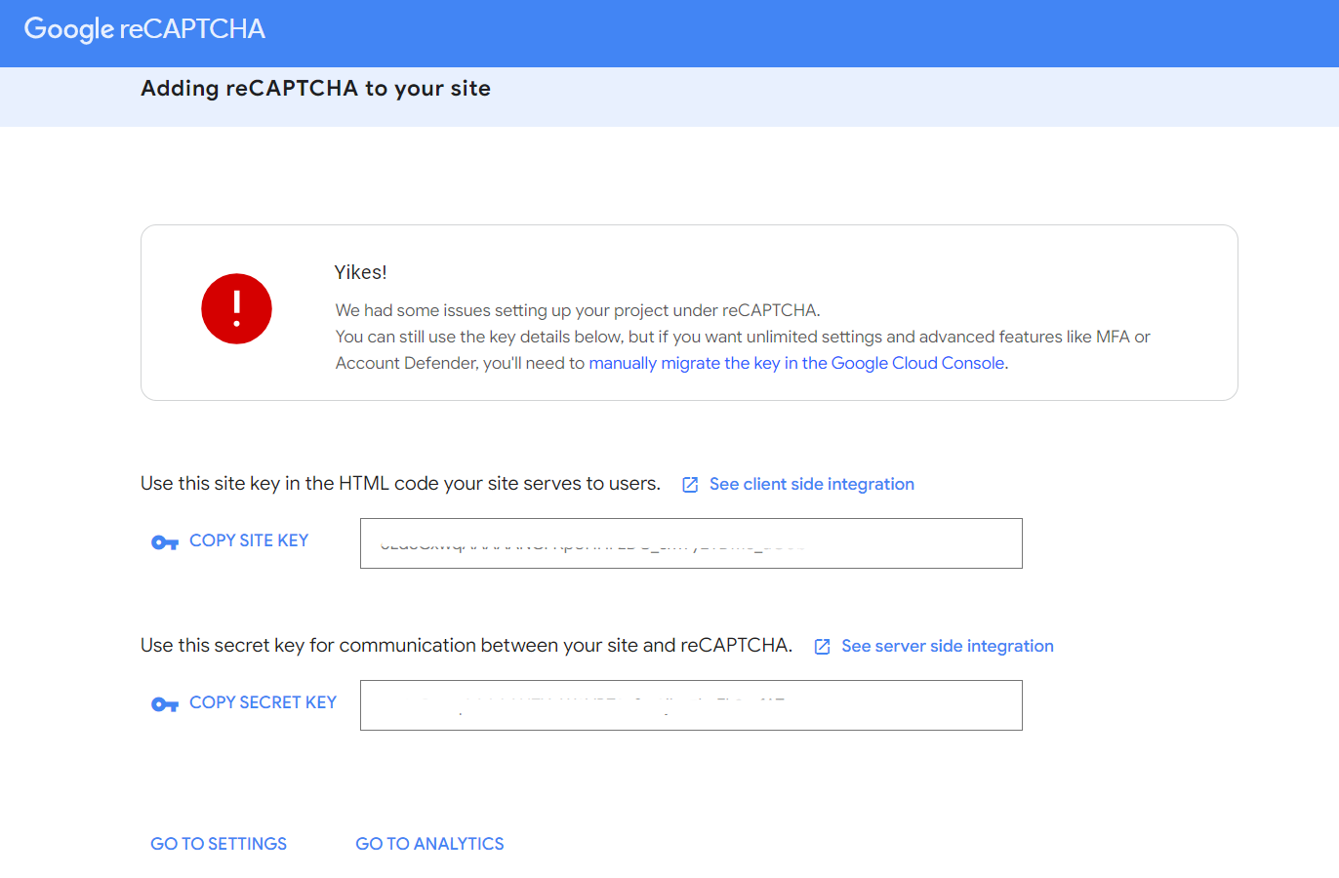This screenshot has height=878, width=1339.
Task: Follow the manually migrate the key link
Action: (796, 363)
